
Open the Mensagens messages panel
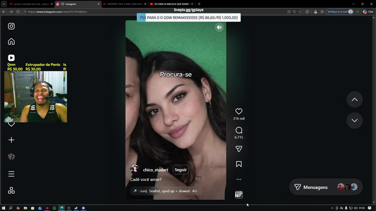(326, 187)
